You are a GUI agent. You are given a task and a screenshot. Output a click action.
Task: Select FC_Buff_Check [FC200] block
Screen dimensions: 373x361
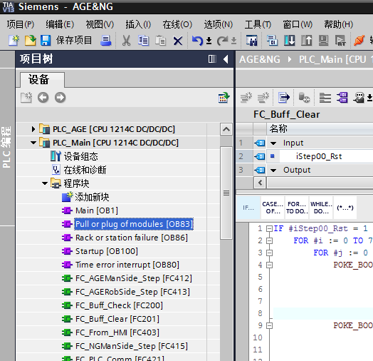(x=119, y=305)
